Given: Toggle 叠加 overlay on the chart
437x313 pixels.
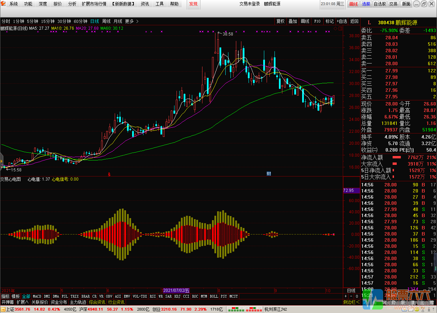Looking at the screenshot, I should coord(293,21).
